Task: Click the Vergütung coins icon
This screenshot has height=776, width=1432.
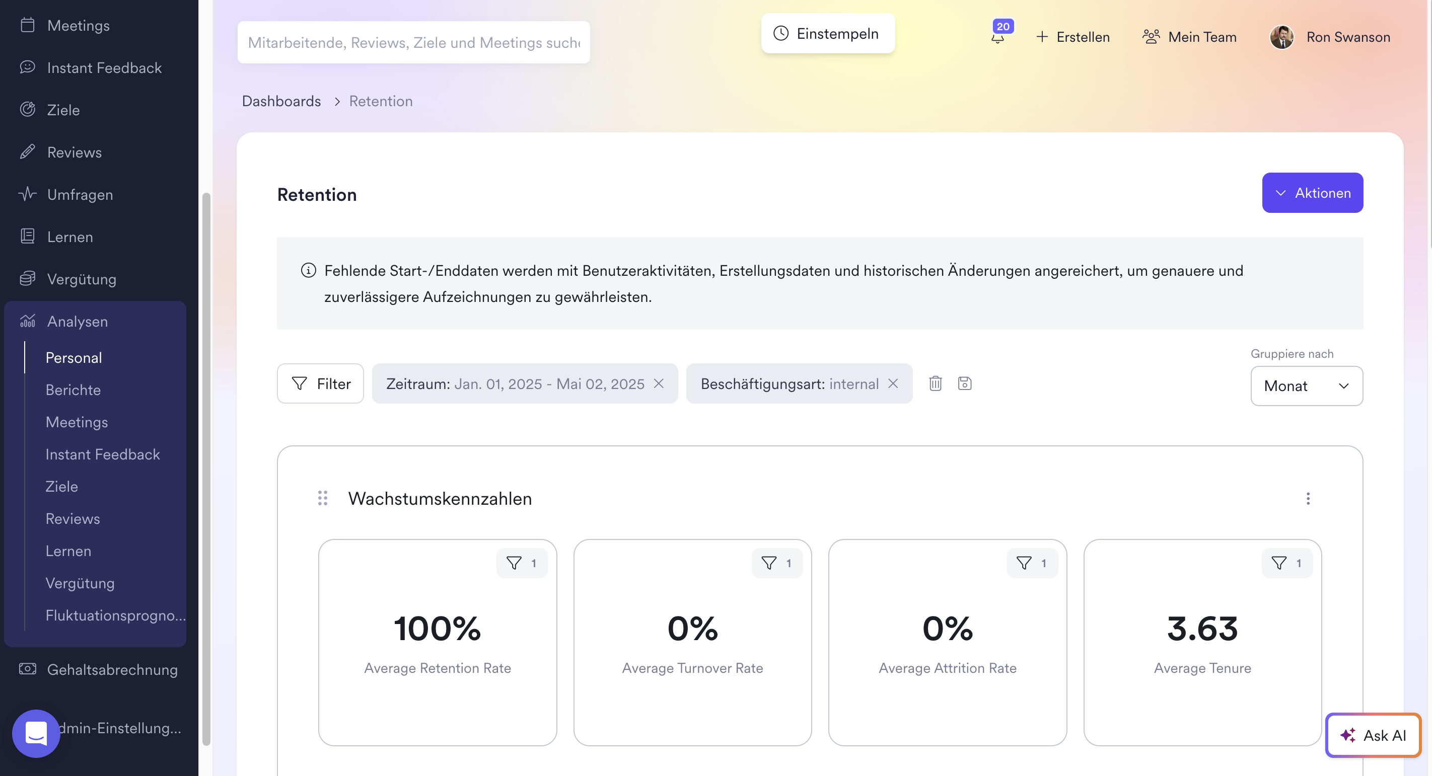Action: [27, 278]
